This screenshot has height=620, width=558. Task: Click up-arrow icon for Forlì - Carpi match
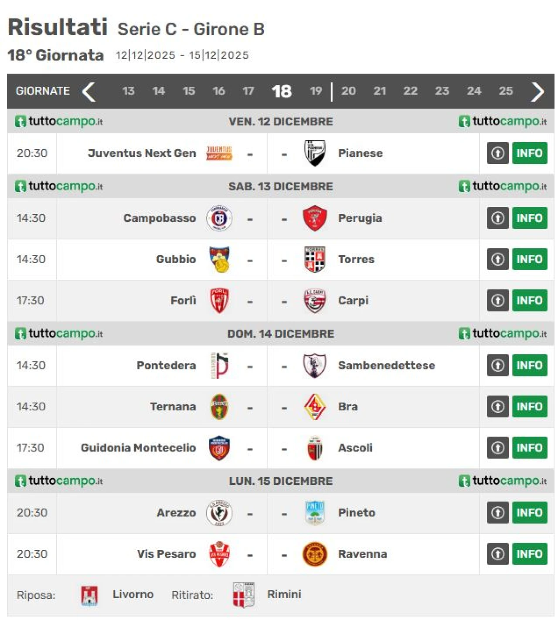pos(497,301)
